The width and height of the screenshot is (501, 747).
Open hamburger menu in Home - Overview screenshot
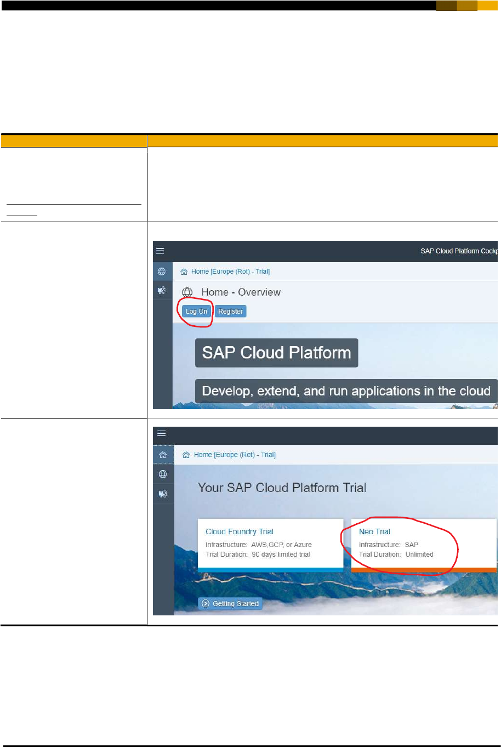(x=160, y=251)
